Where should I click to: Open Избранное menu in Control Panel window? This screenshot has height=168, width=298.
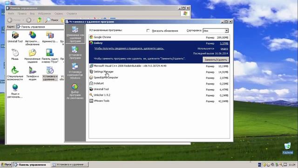44,14
